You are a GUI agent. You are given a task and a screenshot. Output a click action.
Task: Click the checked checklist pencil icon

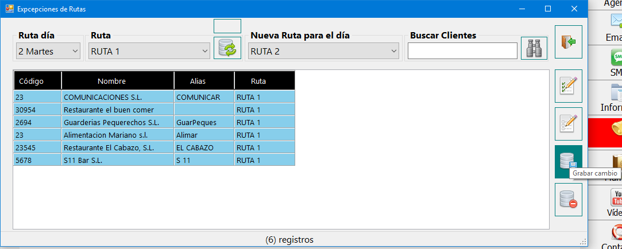click(x=568, y=86)
